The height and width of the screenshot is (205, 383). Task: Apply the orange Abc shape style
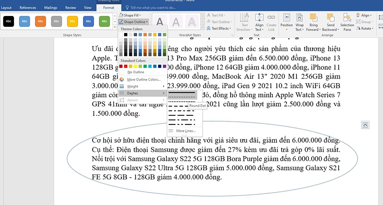pos(41,21)
